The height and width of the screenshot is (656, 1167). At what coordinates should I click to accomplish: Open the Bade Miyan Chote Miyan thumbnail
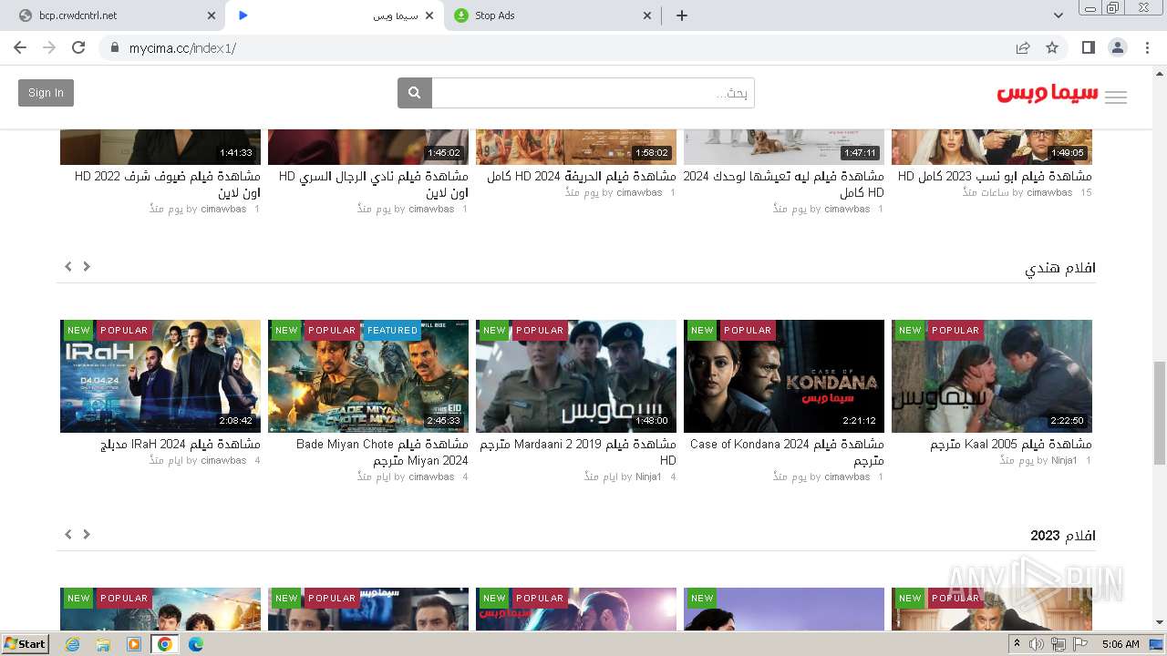368,376
